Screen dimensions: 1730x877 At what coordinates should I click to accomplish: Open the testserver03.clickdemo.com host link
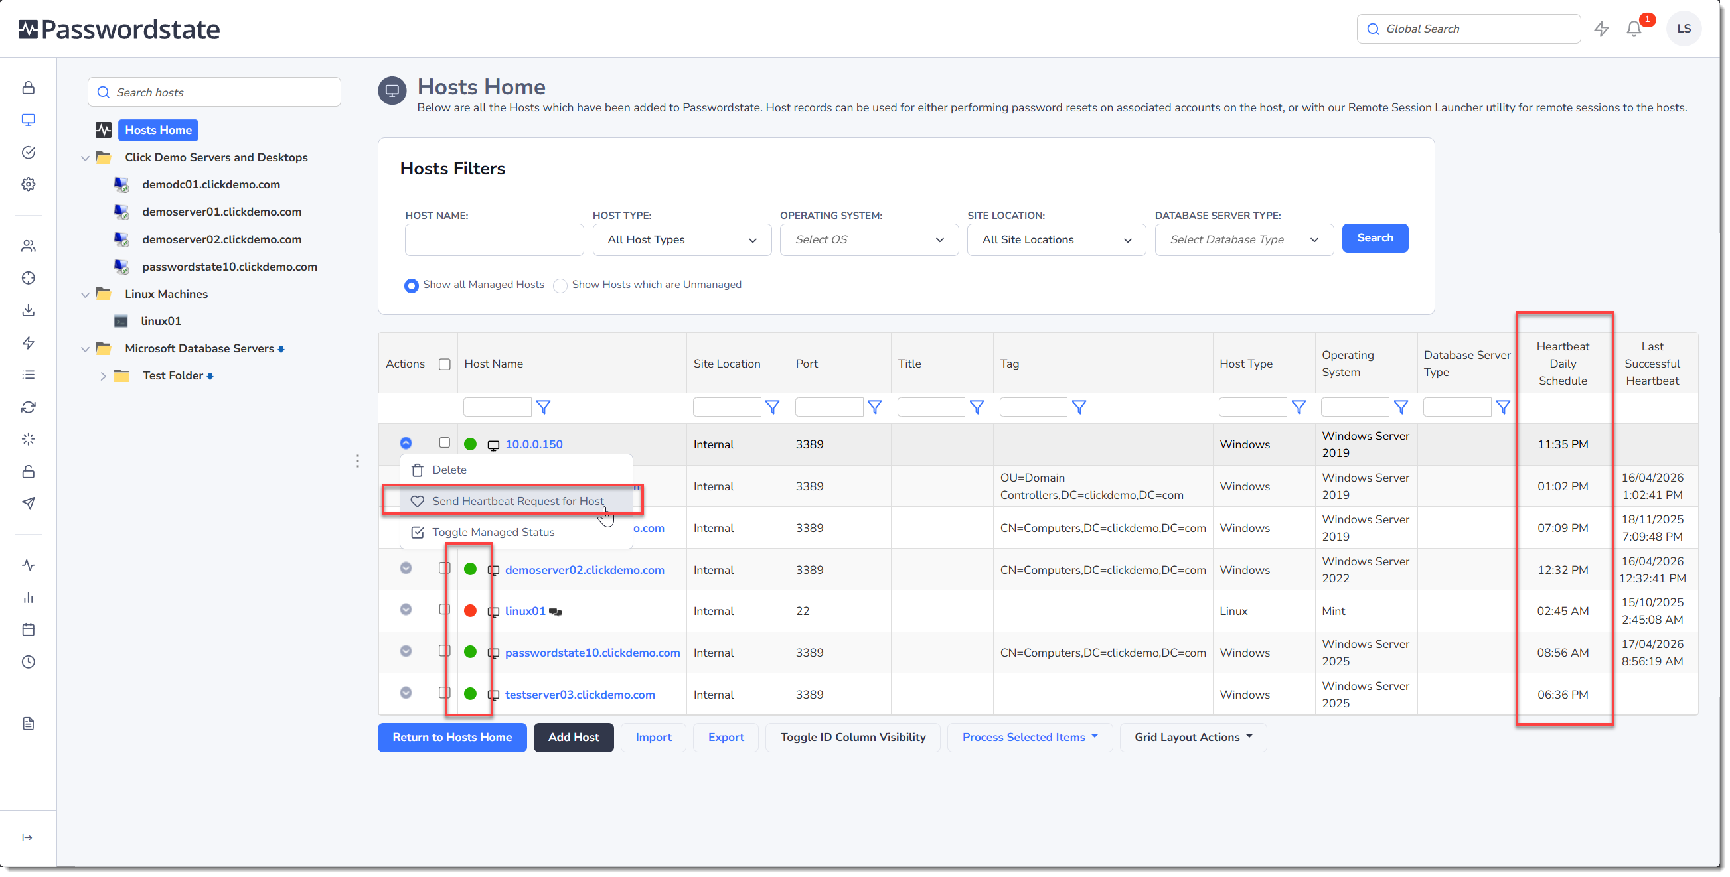click(580, 695)
